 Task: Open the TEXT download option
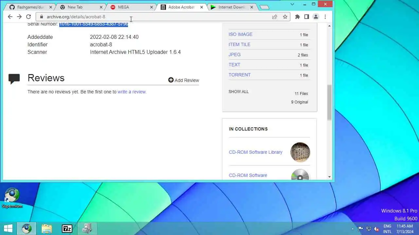[x=234, y=65]
